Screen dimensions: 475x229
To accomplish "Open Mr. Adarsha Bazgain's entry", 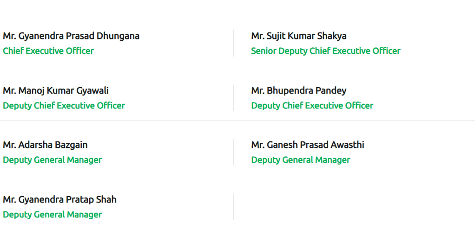I will [45, 145].
